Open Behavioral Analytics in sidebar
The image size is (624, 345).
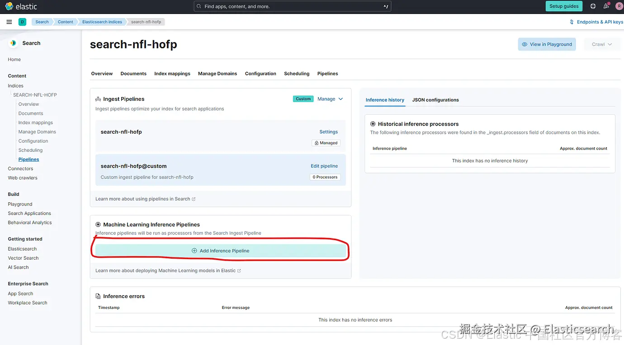pyautogui.click(x=30, y=223)
